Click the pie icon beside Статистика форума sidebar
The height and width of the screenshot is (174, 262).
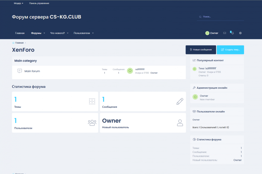(x=194, y=140)
